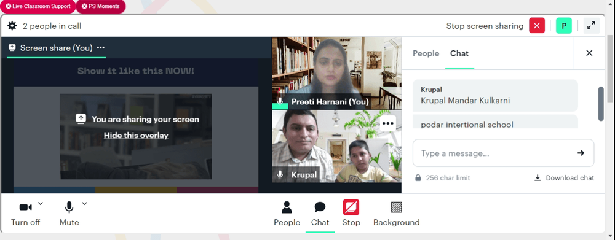
Task: Click the Download chat link
Action: point(565,178)
